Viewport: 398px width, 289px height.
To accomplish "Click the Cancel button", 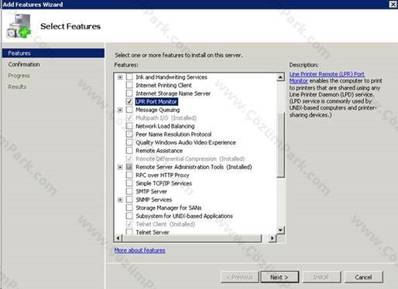I will tap(363, 277).
